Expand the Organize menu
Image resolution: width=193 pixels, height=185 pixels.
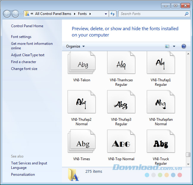[x=75, y=46]
